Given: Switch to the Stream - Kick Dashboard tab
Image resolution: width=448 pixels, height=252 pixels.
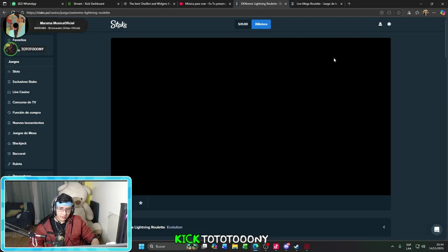Looking at the screenshot, I should 93,4.
